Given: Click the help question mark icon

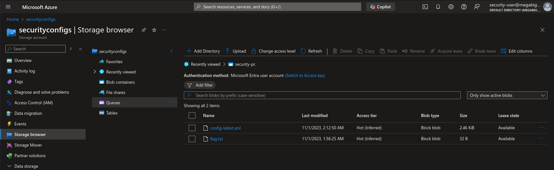Looking at the screenshot, I should point(464,7).
